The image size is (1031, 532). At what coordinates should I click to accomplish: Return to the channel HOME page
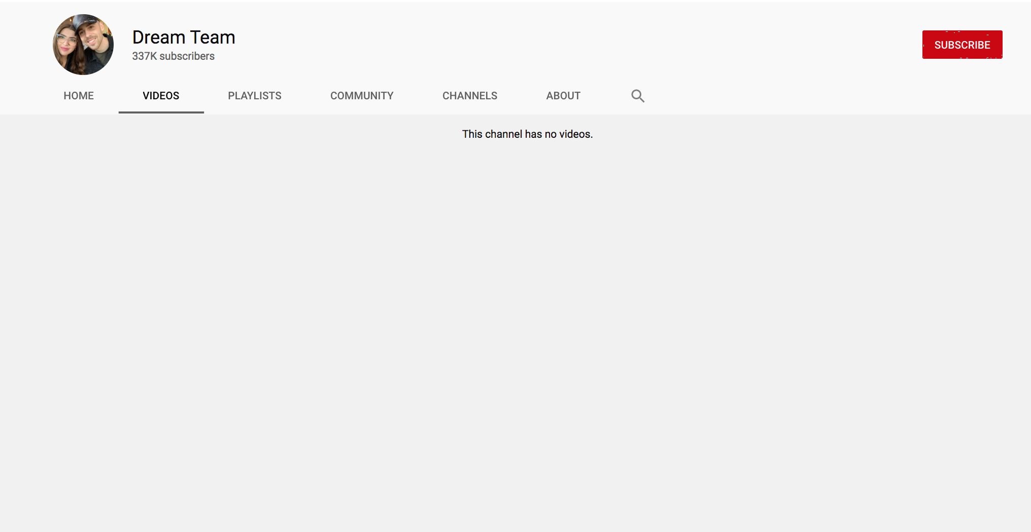tap(79, 96)
